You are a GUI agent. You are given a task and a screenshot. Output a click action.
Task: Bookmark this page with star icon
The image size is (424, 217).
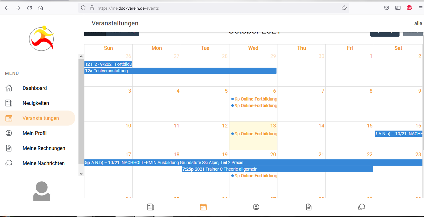pos(344,8)
